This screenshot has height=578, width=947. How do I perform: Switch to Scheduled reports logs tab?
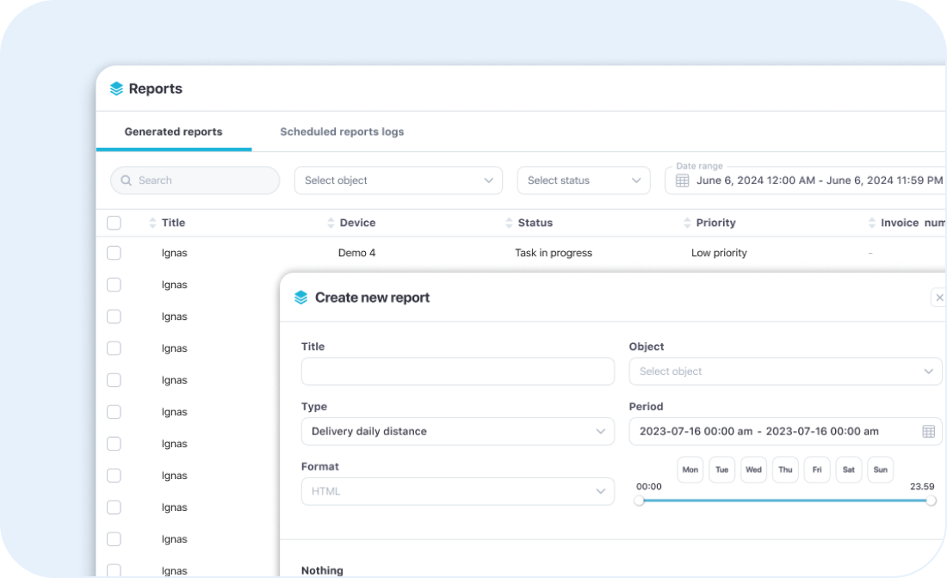pyautogui.click(x=342, y=132)
